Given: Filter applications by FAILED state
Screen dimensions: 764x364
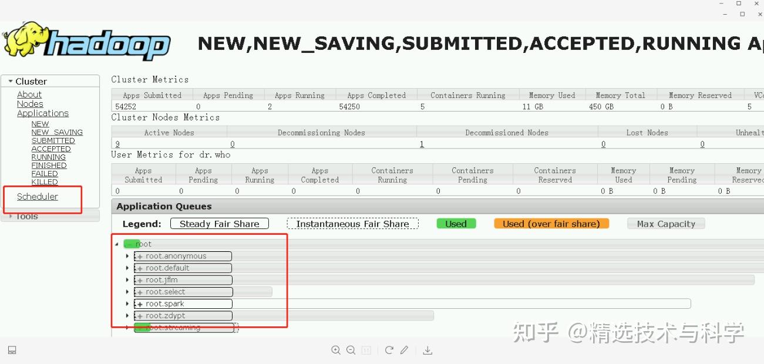Looking at the screenshot, I should (45, 173).
